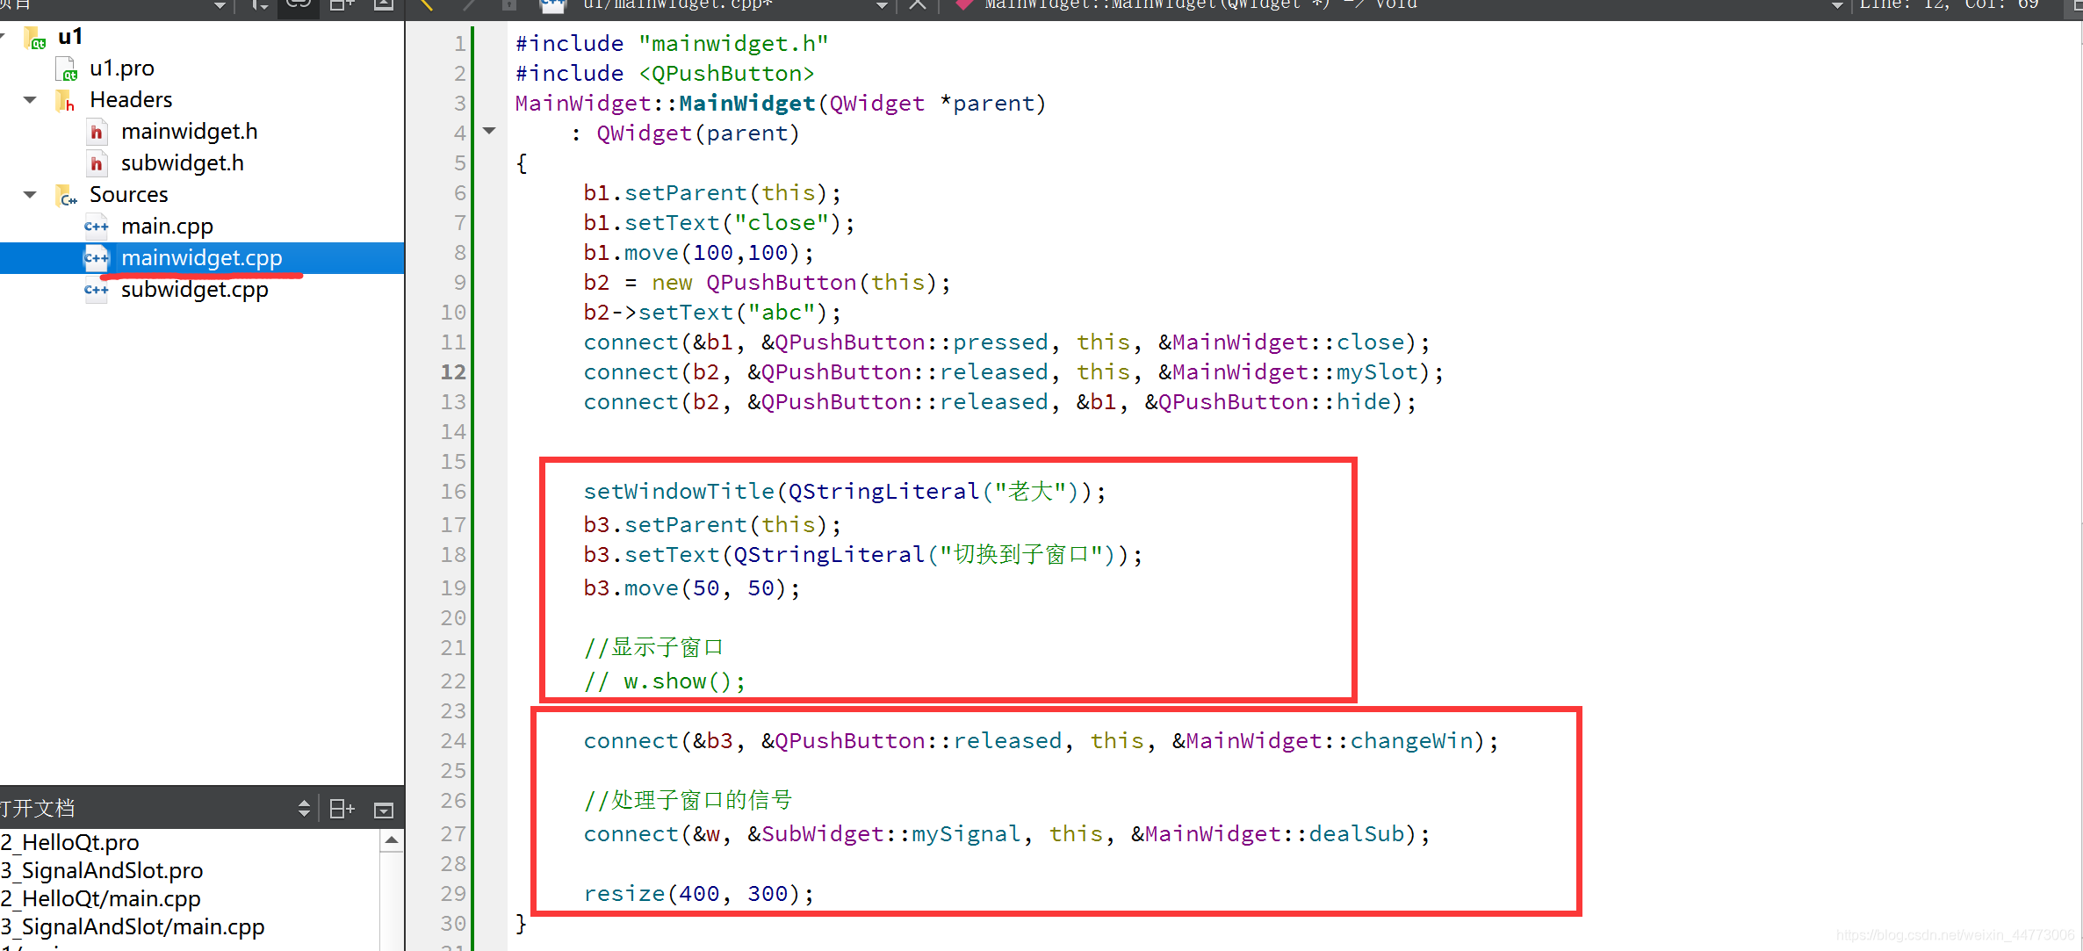Click the u1.pro project file icon

tap(67, 68)
